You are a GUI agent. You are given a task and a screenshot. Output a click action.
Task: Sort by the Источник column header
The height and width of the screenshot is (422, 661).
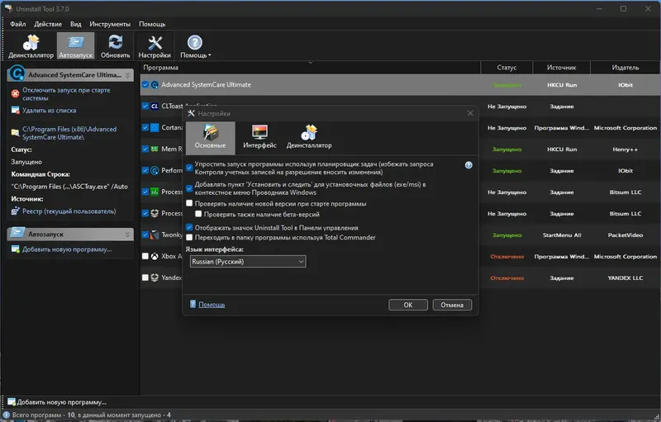pos(562,68)
